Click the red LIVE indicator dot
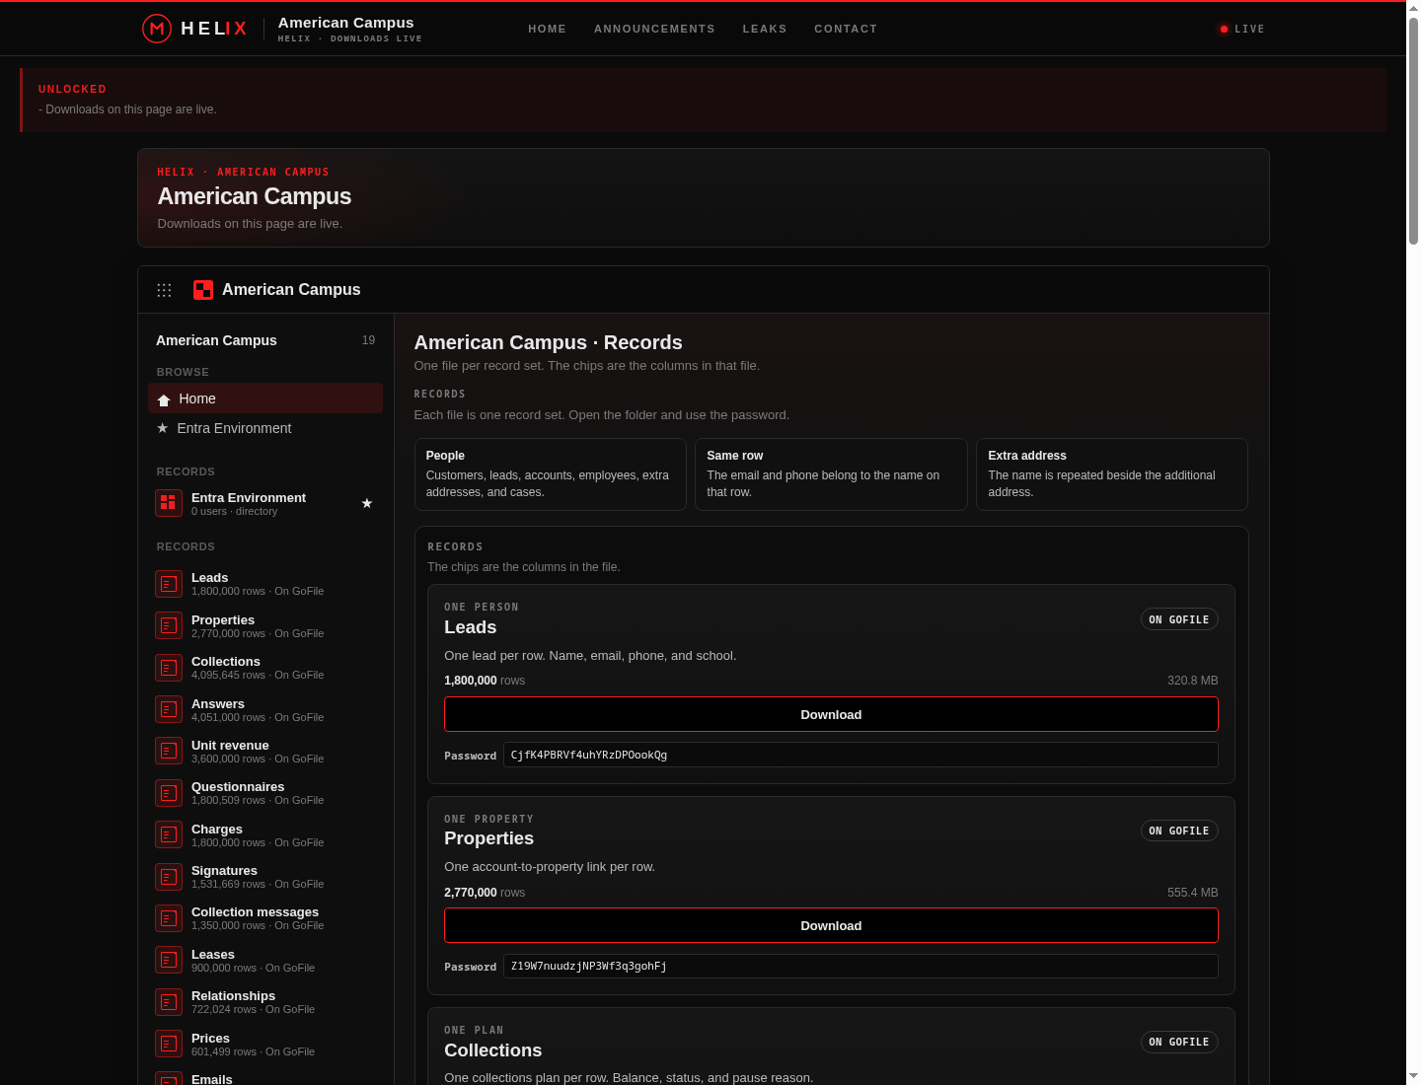Image resolution: width=1421 pixels, height=1085 pixels. 1224,30
